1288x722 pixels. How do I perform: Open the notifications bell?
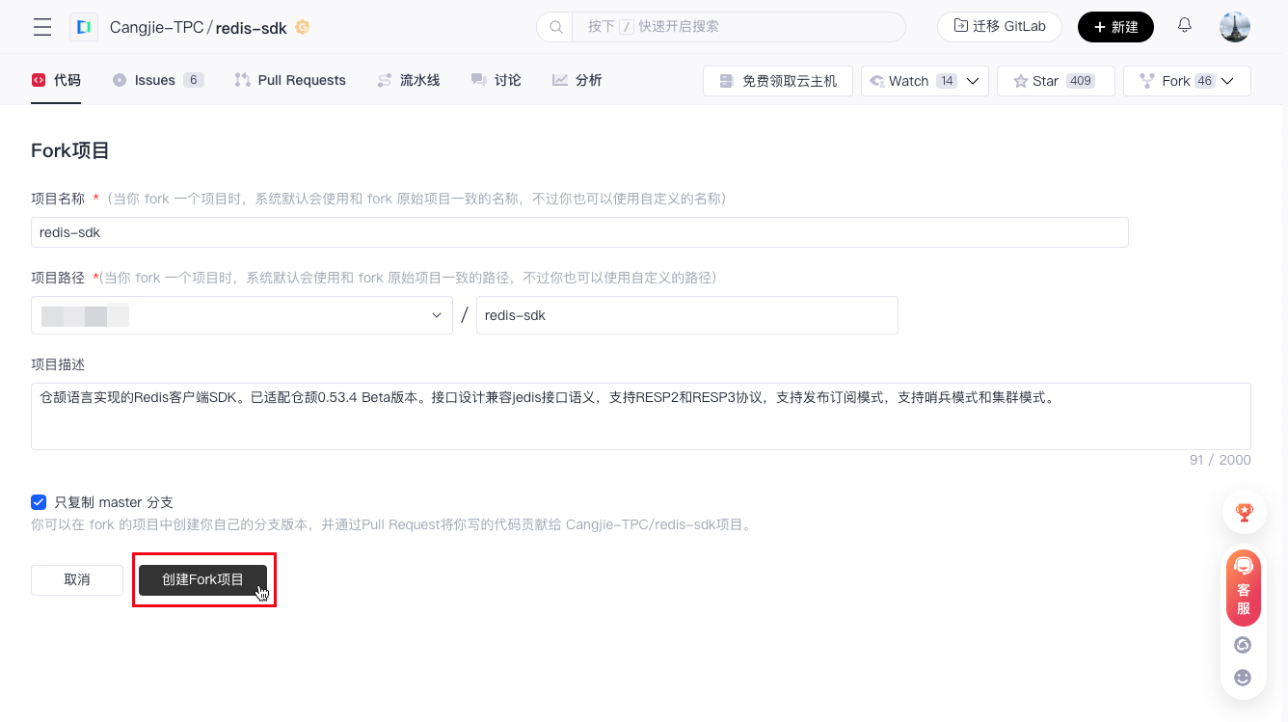[1185, 26]
